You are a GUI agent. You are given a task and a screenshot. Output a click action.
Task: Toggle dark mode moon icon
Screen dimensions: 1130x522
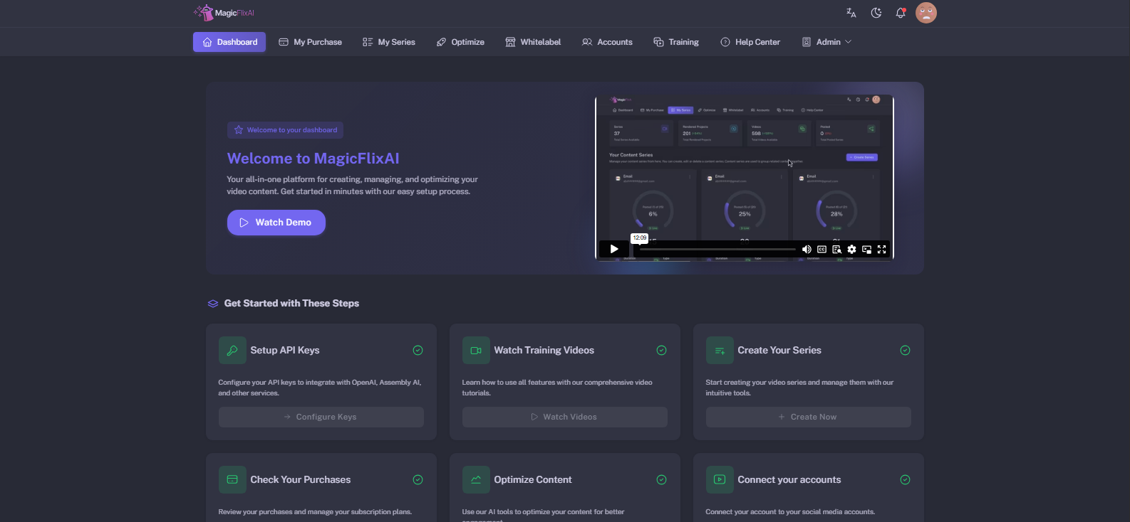[x=876, y=13]
